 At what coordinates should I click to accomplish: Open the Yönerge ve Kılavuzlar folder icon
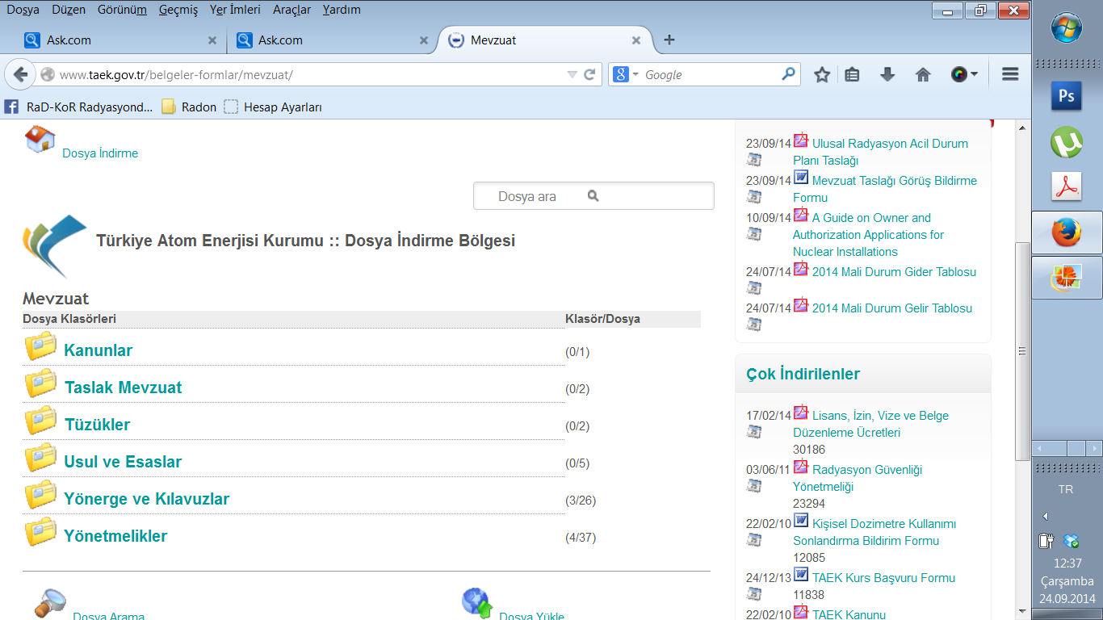click(x=40, y=495)
